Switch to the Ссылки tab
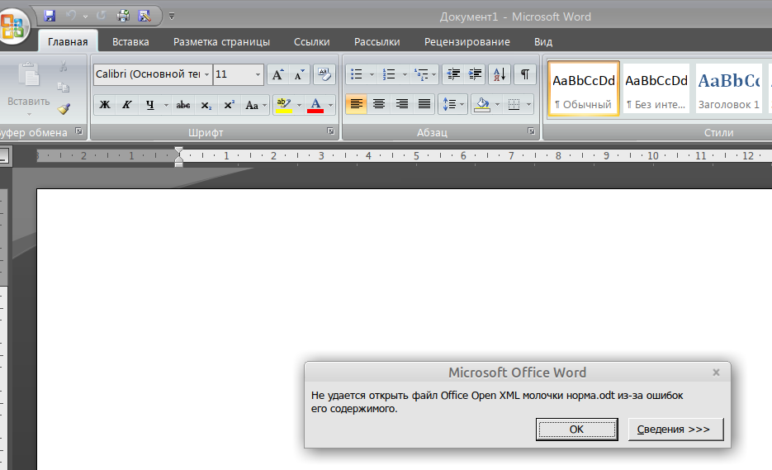 (x=311, y=42)
